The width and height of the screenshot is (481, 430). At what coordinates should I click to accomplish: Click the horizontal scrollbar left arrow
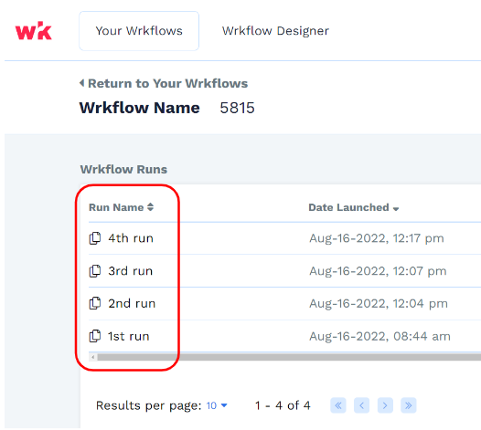[x=93, y=357]
